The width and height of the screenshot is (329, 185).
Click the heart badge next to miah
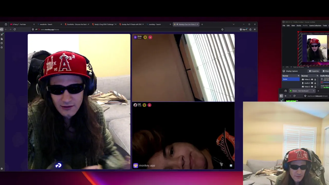144,105
